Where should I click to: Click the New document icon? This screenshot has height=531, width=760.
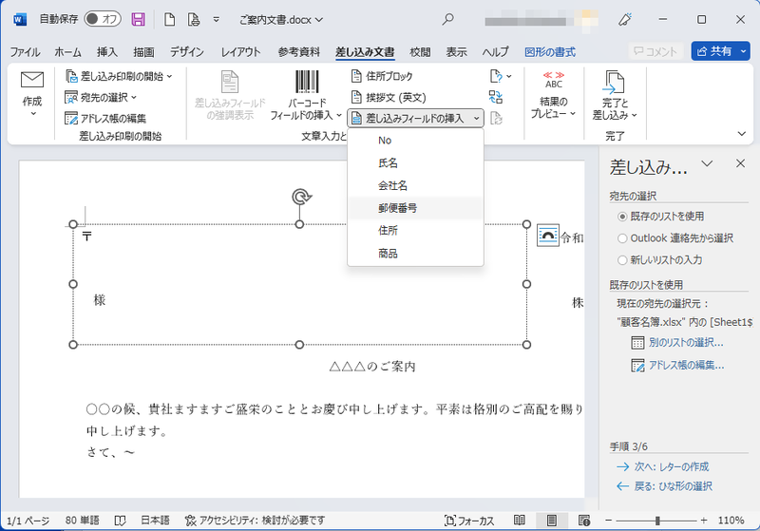coord(170,19)
